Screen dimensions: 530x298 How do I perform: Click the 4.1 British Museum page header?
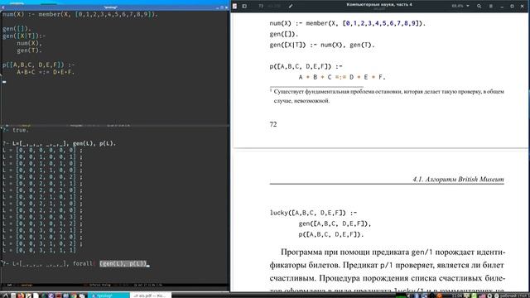[x=458, y=179]
